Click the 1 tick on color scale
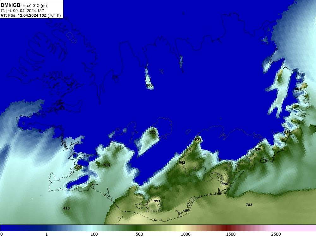Screen dimensions: 316x237 46,234
